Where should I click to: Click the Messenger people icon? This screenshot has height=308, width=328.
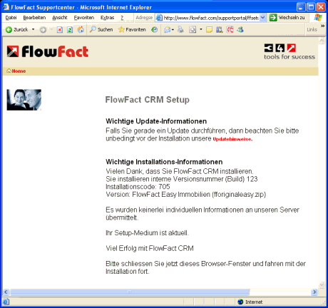(x=240, y=30)
